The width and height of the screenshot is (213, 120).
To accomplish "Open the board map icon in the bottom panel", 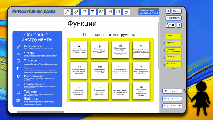I will click(165, 106).
